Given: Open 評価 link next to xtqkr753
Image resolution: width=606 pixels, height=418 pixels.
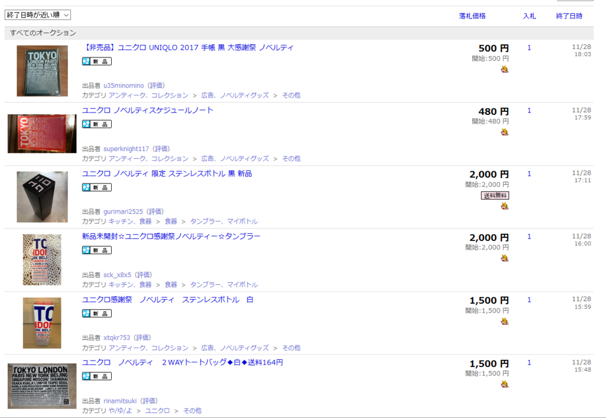Looking at the screenshot, I should coord(142,337).
